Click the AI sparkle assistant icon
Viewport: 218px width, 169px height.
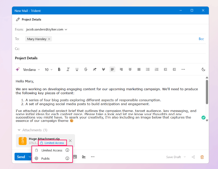(18, 69)
